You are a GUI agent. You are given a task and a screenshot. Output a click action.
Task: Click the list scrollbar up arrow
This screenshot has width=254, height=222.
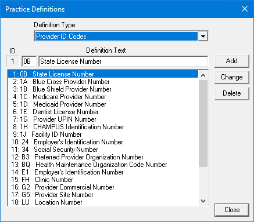pos(203,75)
